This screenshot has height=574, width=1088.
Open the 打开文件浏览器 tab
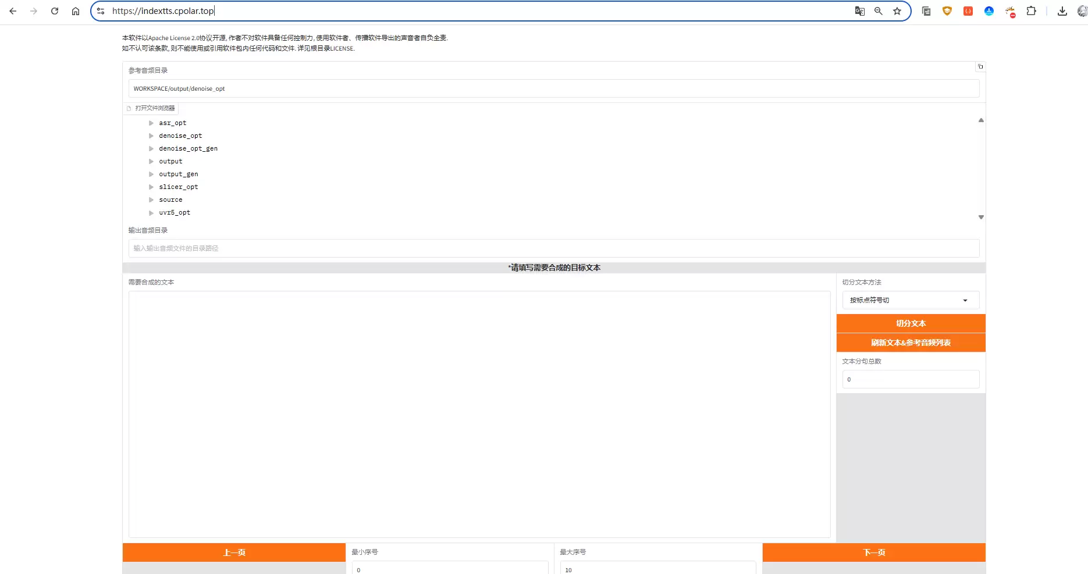151,108
